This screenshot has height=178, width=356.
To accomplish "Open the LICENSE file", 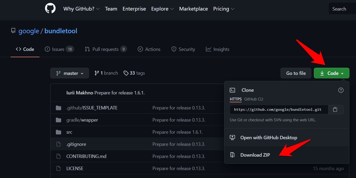I will tap(75, 169).
